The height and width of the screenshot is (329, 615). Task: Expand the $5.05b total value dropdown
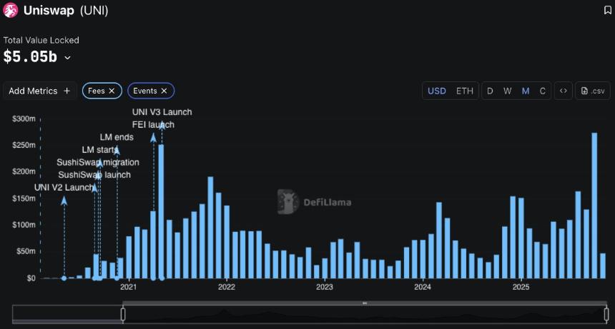coord(68,58)
